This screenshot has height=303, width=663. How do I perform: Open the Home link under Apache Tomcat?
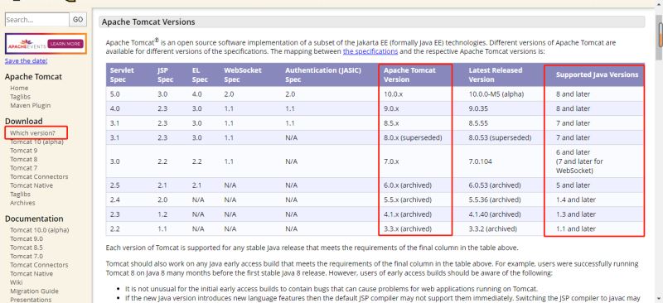(x=19, y=88)
